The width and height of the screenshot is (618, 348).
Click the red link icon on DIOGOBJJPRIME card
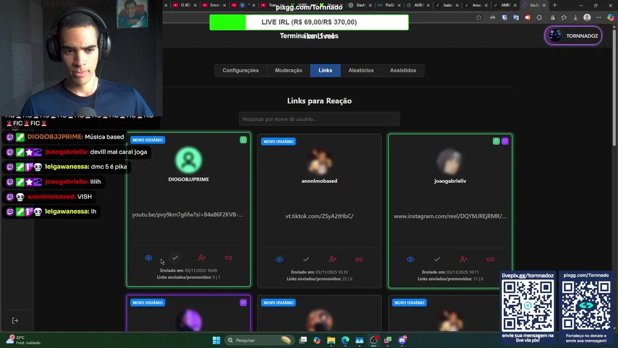point(228,258)
